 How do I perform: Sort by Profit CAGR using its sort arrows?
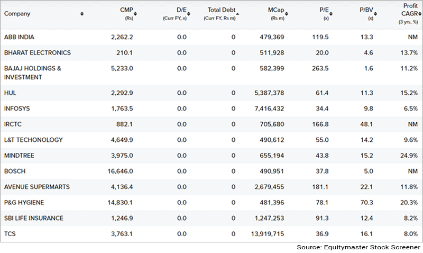pos(420,14)
